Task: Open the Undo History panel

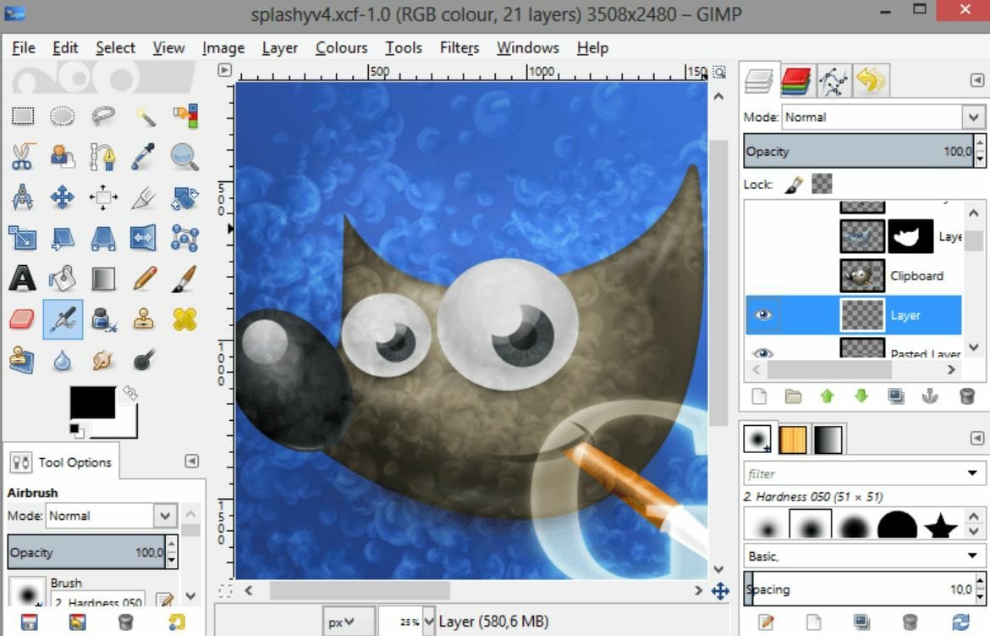Action: [x=870, y=80]
